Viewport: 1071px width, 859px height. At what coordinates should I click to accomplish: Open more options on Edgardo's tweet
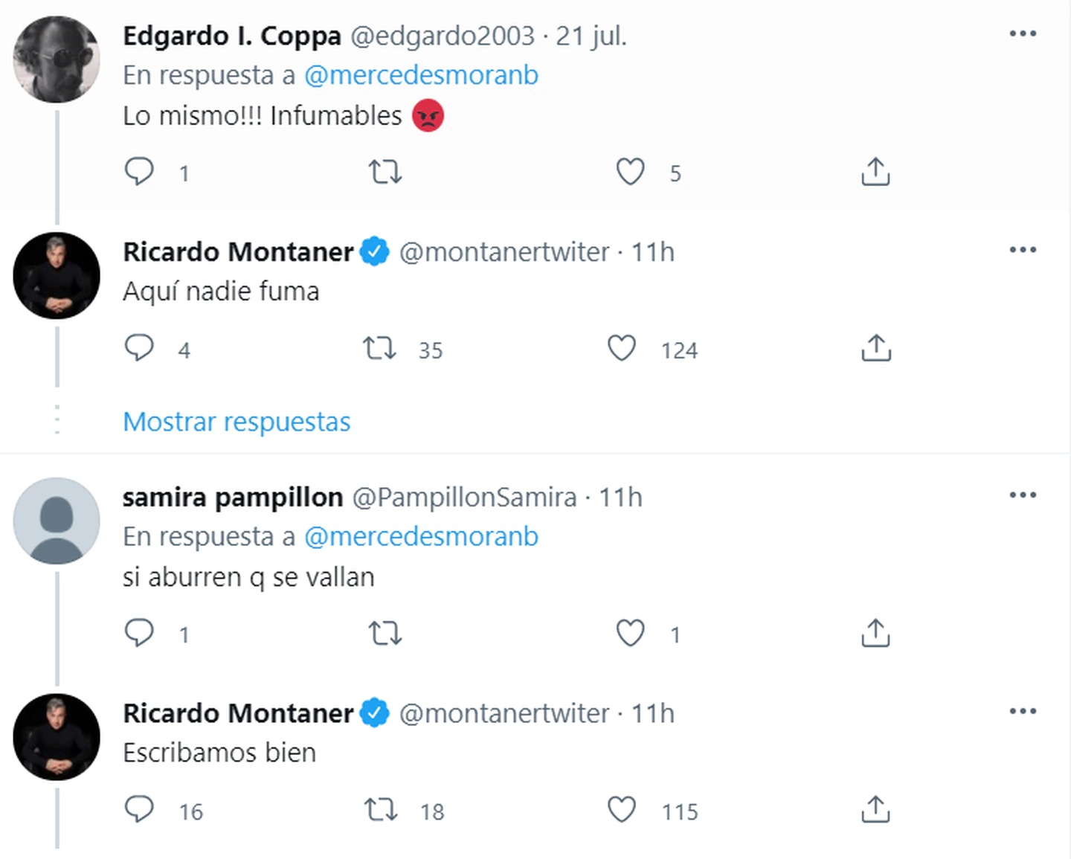click(1023, 33)
